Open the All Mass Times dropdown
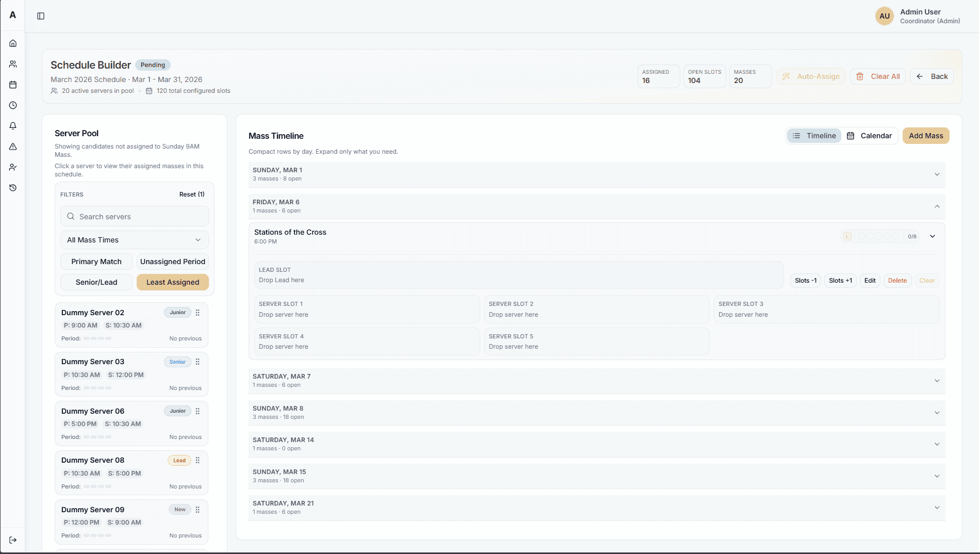The height and width of the screenshot is (554, 980). [x=134, y=240]
